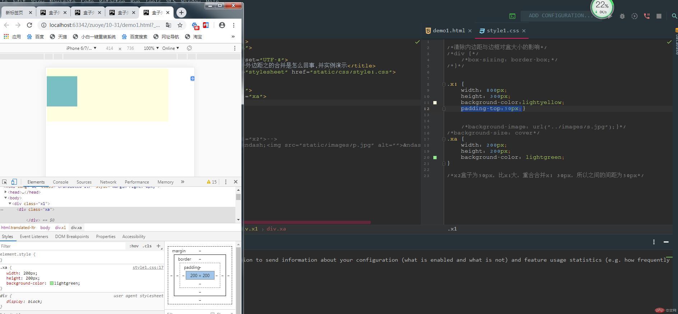Click IDE run with coverage icon
Viewport: 678px width, 314px height.
(635, 16)
